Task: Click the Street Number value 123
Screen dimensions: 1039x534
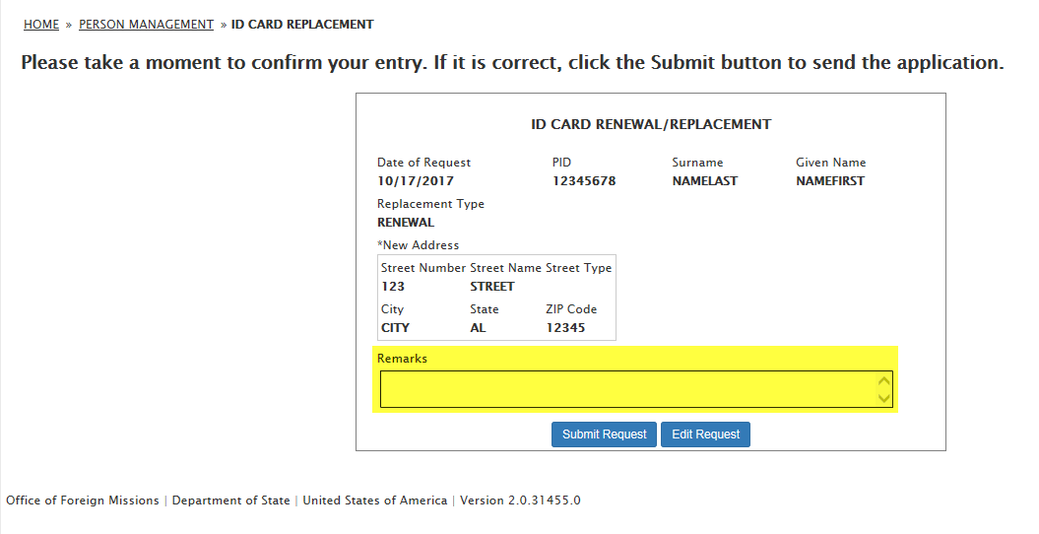Action: tap(393, 287)
